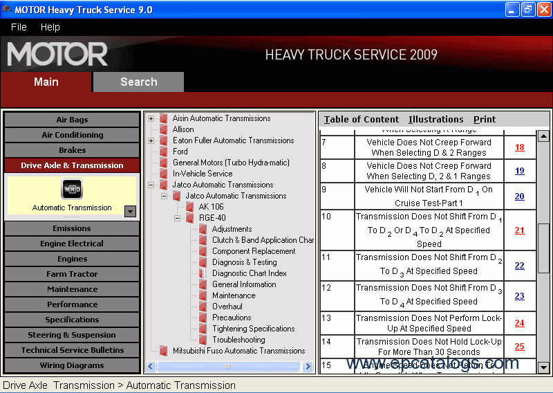Select the Wiring Diagrams category

(x=72, y=365)
